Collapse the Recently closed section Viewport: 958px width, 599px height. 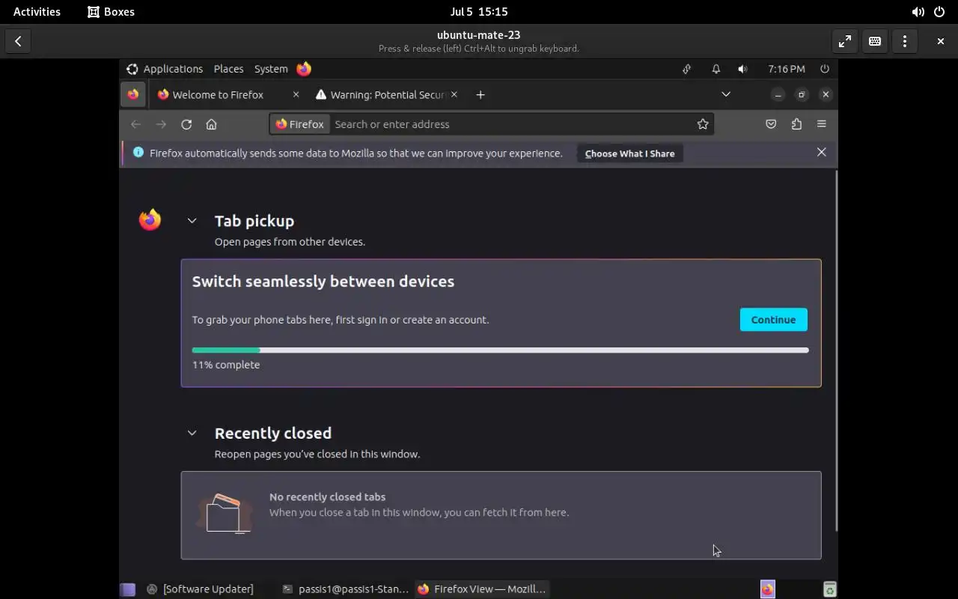[192, 433]
